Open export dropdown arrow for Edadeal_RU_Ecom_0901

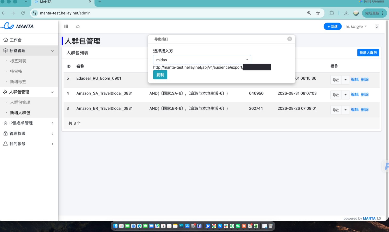[x=345, y=80]
